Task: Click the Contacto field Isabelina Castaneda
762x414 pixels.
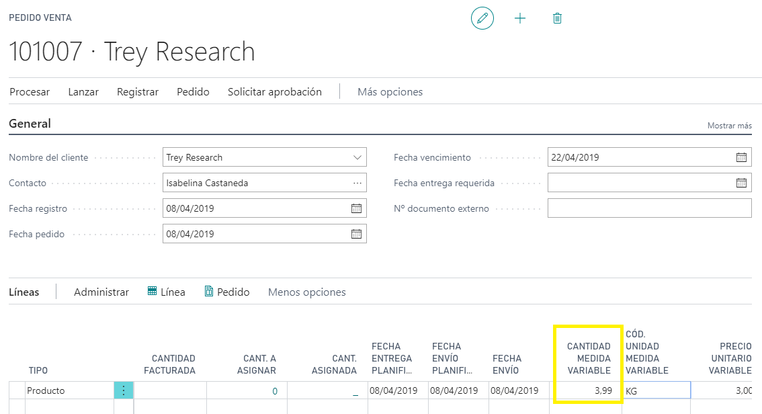Action: coord(264,183)
